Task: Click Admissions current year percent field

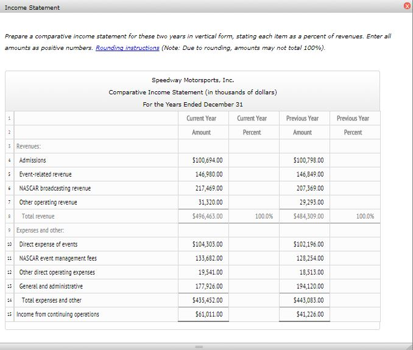Action: pyautogui.click(x=254, y=160)
